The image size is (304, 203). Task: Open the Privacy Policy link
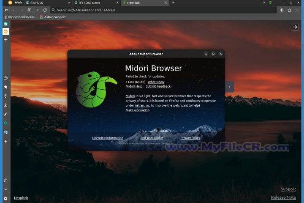[190, 138]
